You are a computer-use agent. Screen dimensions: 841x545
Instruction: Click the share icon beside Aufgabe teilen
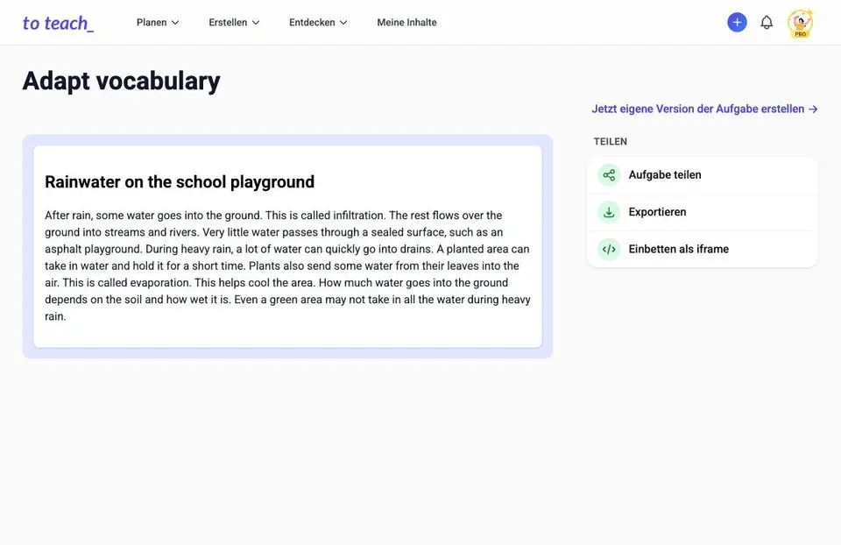609,175
